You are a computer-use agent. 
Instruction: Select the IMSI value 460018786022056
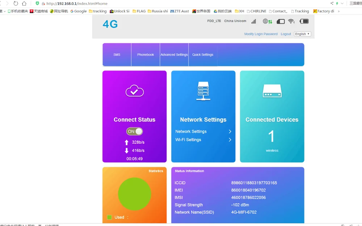(x=248, y=198)
